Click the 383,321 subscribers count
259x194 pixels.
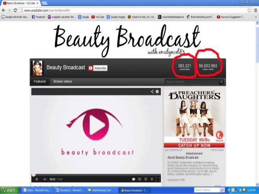(184, 67)
